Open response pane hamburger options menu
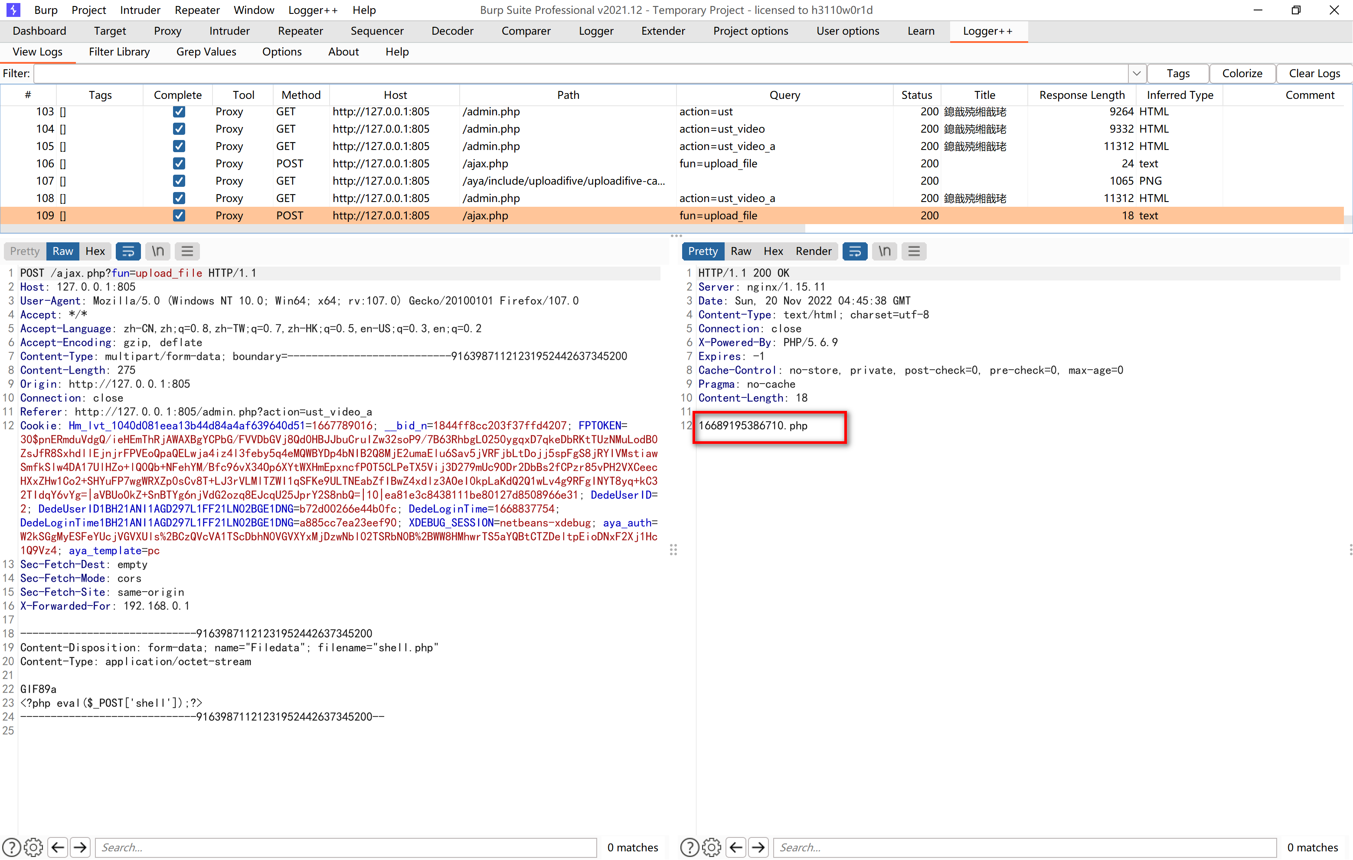Image resolution: width=1353 pixels, height=860 pixels. tap(914, 251)
